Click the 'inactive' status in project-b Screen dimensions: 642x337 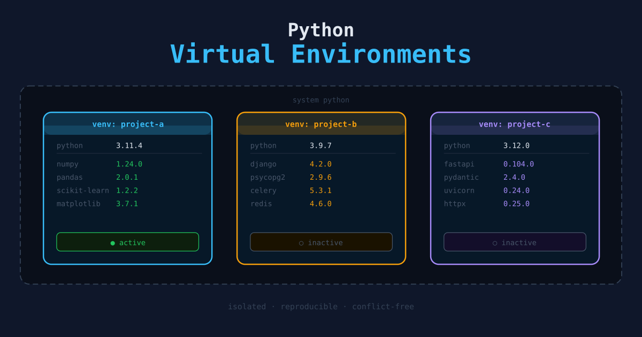tap(321, 242)
